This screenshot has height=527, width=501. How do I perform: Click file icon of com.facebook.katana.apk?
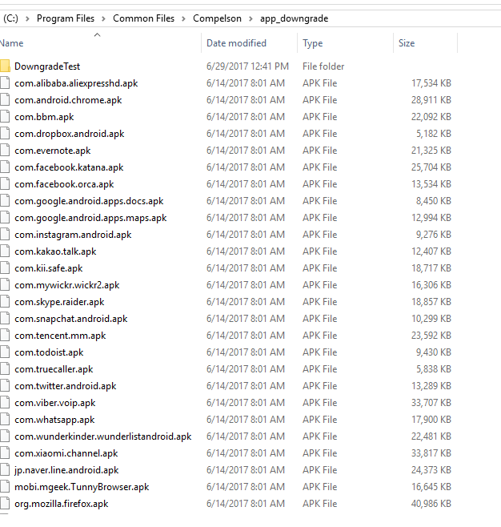pyautogui.click(x=5, y=167)
